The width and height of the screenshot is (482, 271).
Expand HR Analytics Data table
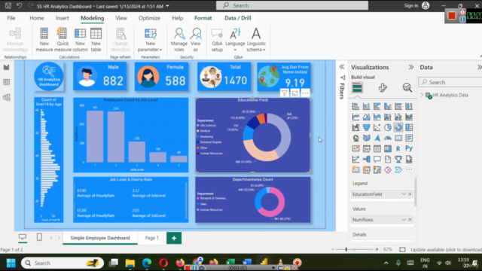coord(422,96)
